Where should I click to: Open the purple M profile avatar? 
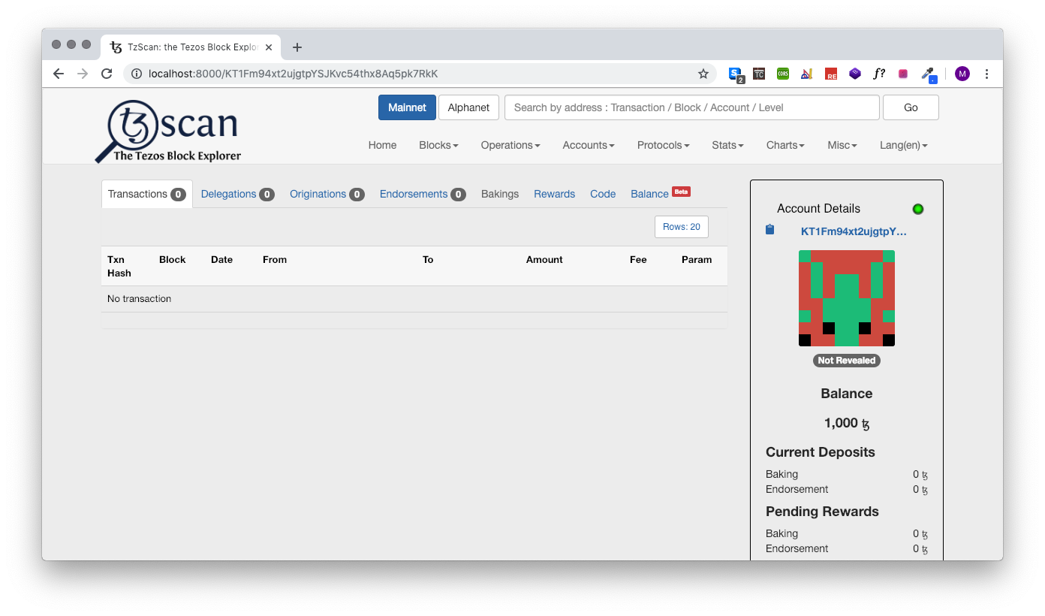pyautogui.click(x=962, y=74)
